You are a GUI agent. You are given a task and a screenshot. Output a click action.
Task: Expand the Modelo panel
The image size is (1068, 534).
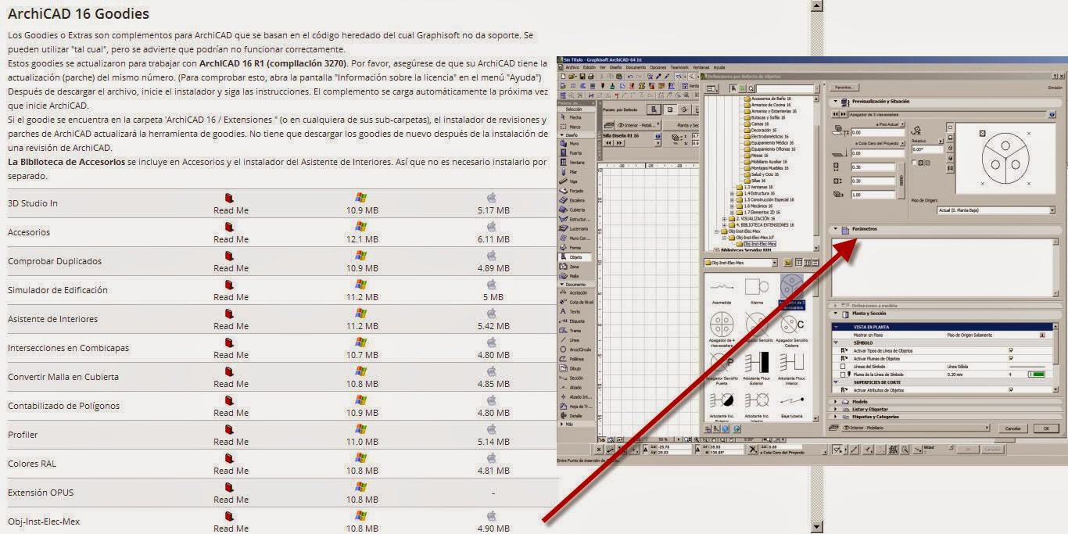pos(835,402)
